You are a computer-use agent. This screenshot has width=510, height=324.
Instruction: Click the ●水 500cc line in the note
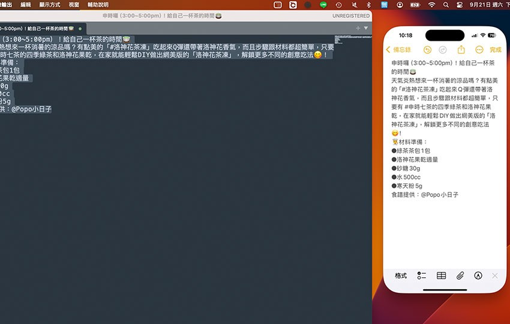point(406,177)
